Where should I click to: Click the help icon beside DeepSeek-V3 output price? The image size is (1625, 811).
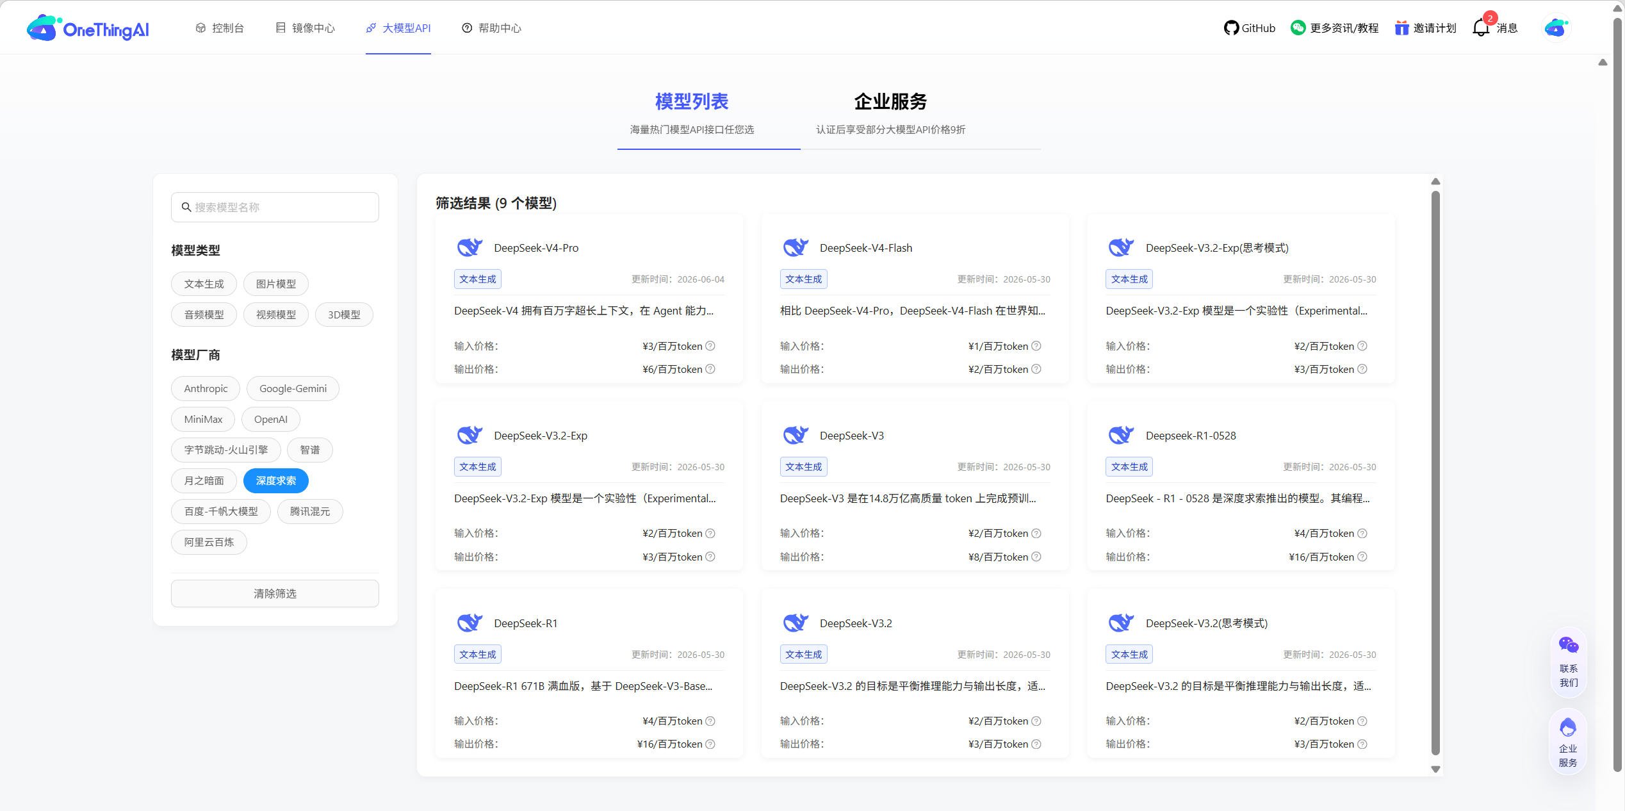point(1036,557)
